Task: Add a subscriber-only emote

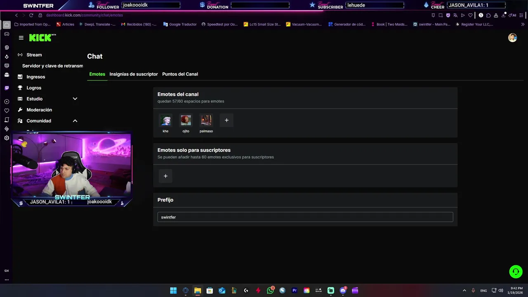Action: [x=165, y=176]
